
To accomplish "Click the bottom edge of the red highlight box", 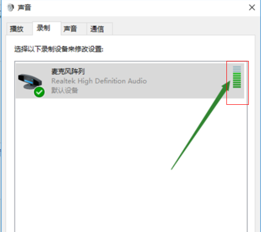I will 238,104.
